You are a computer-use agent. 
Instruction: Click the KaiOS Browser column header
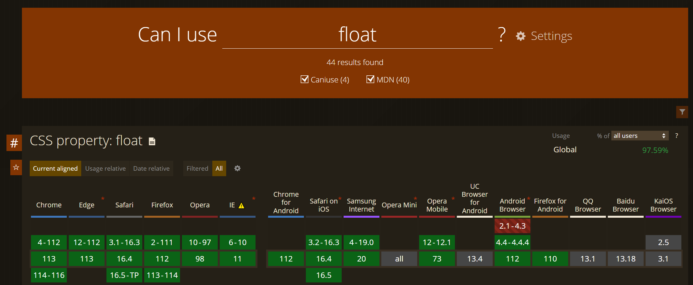click(x=664, y=205)
